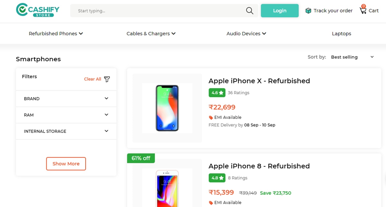386x207 pixels.
Task: Open the Audio Devices menu
Action: tap(246, 33)
